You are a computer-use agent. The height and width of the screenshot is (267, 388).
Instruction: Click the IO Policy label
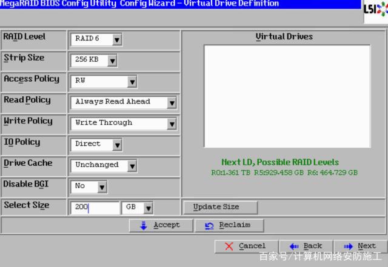pyautogui.click(x=22, y=142)
